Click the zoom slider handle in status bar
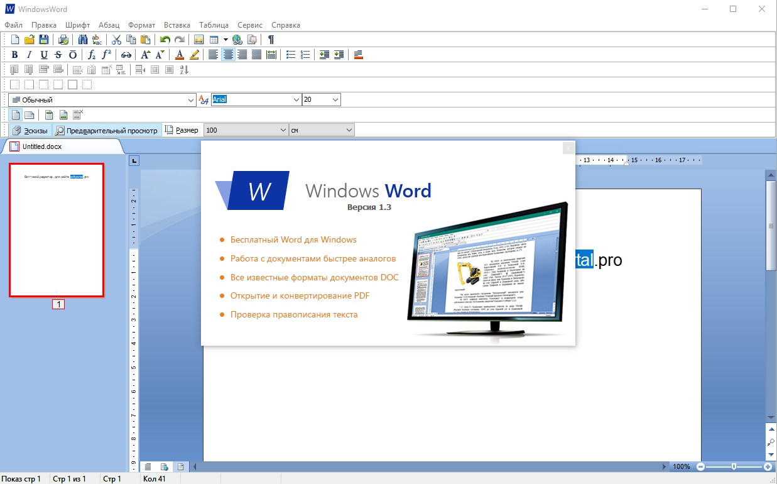Image resolution: width=777 pixels, height=484 pixels. tap(734, 466)
